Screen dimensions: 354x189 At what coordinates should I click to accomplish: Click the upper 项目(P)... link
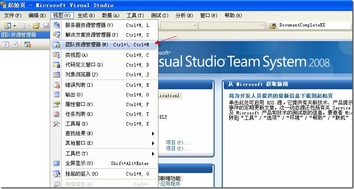click(178, 143)
